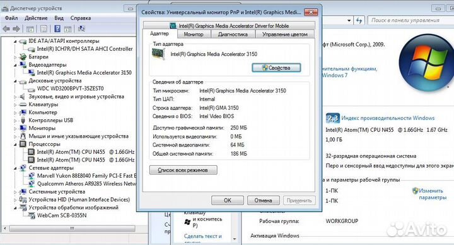Open the address bar dropdown in Control Panel

(349, 21)
